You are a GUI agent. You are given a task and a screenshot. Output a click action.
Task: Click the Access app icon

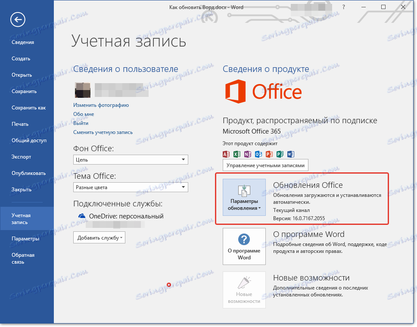[x=226, y=154]
